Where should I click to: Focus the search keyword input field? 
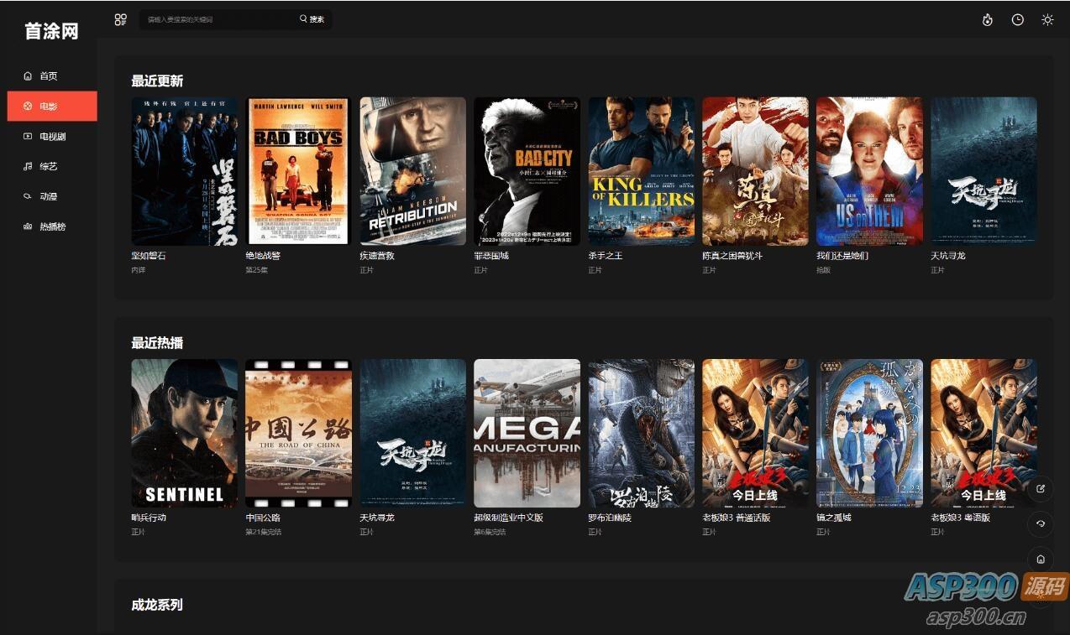218,19
